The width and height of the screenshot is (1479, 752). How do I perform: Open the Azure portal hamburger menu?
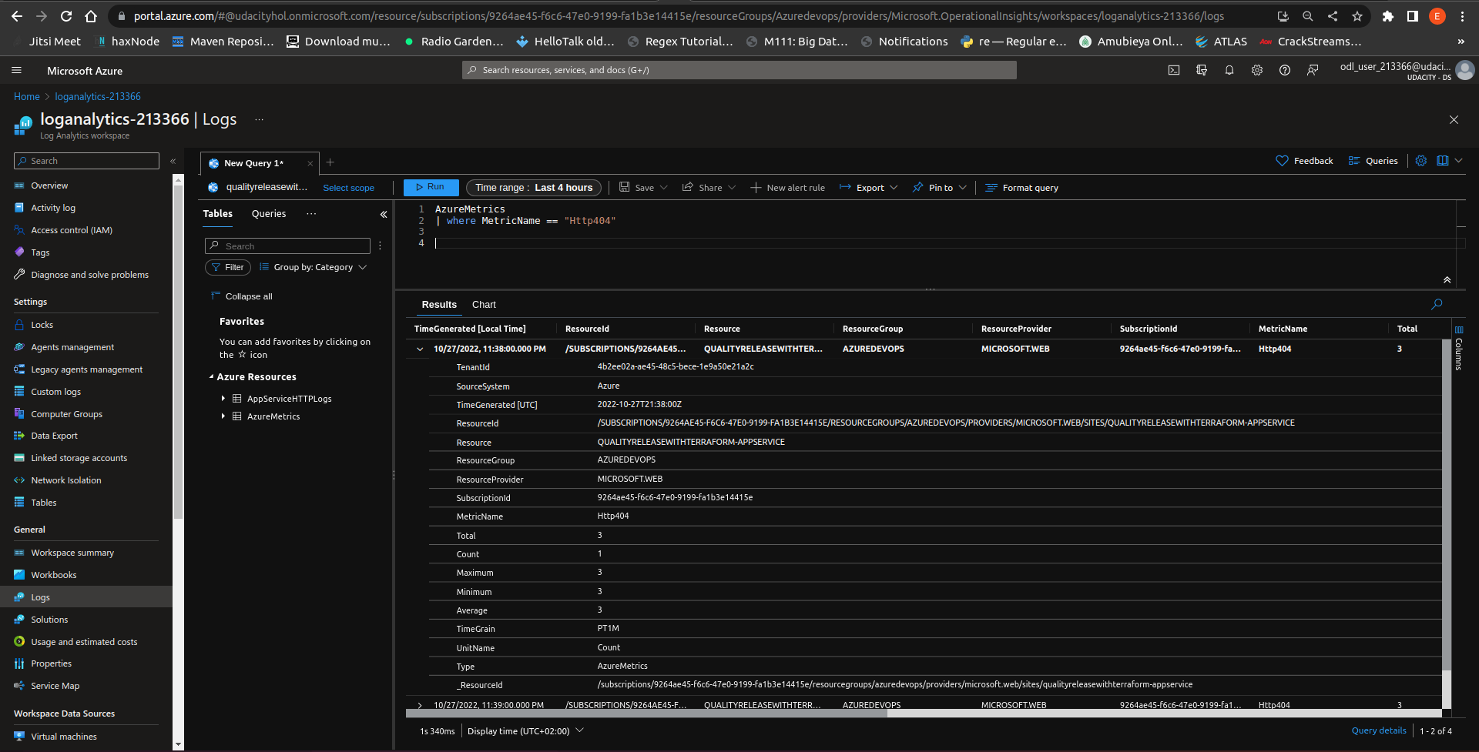(16, 70)
